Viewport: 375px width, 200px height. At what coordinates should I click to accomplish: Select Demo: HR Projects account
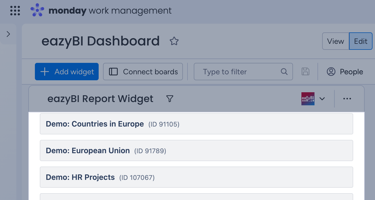[x=196, y=177]
